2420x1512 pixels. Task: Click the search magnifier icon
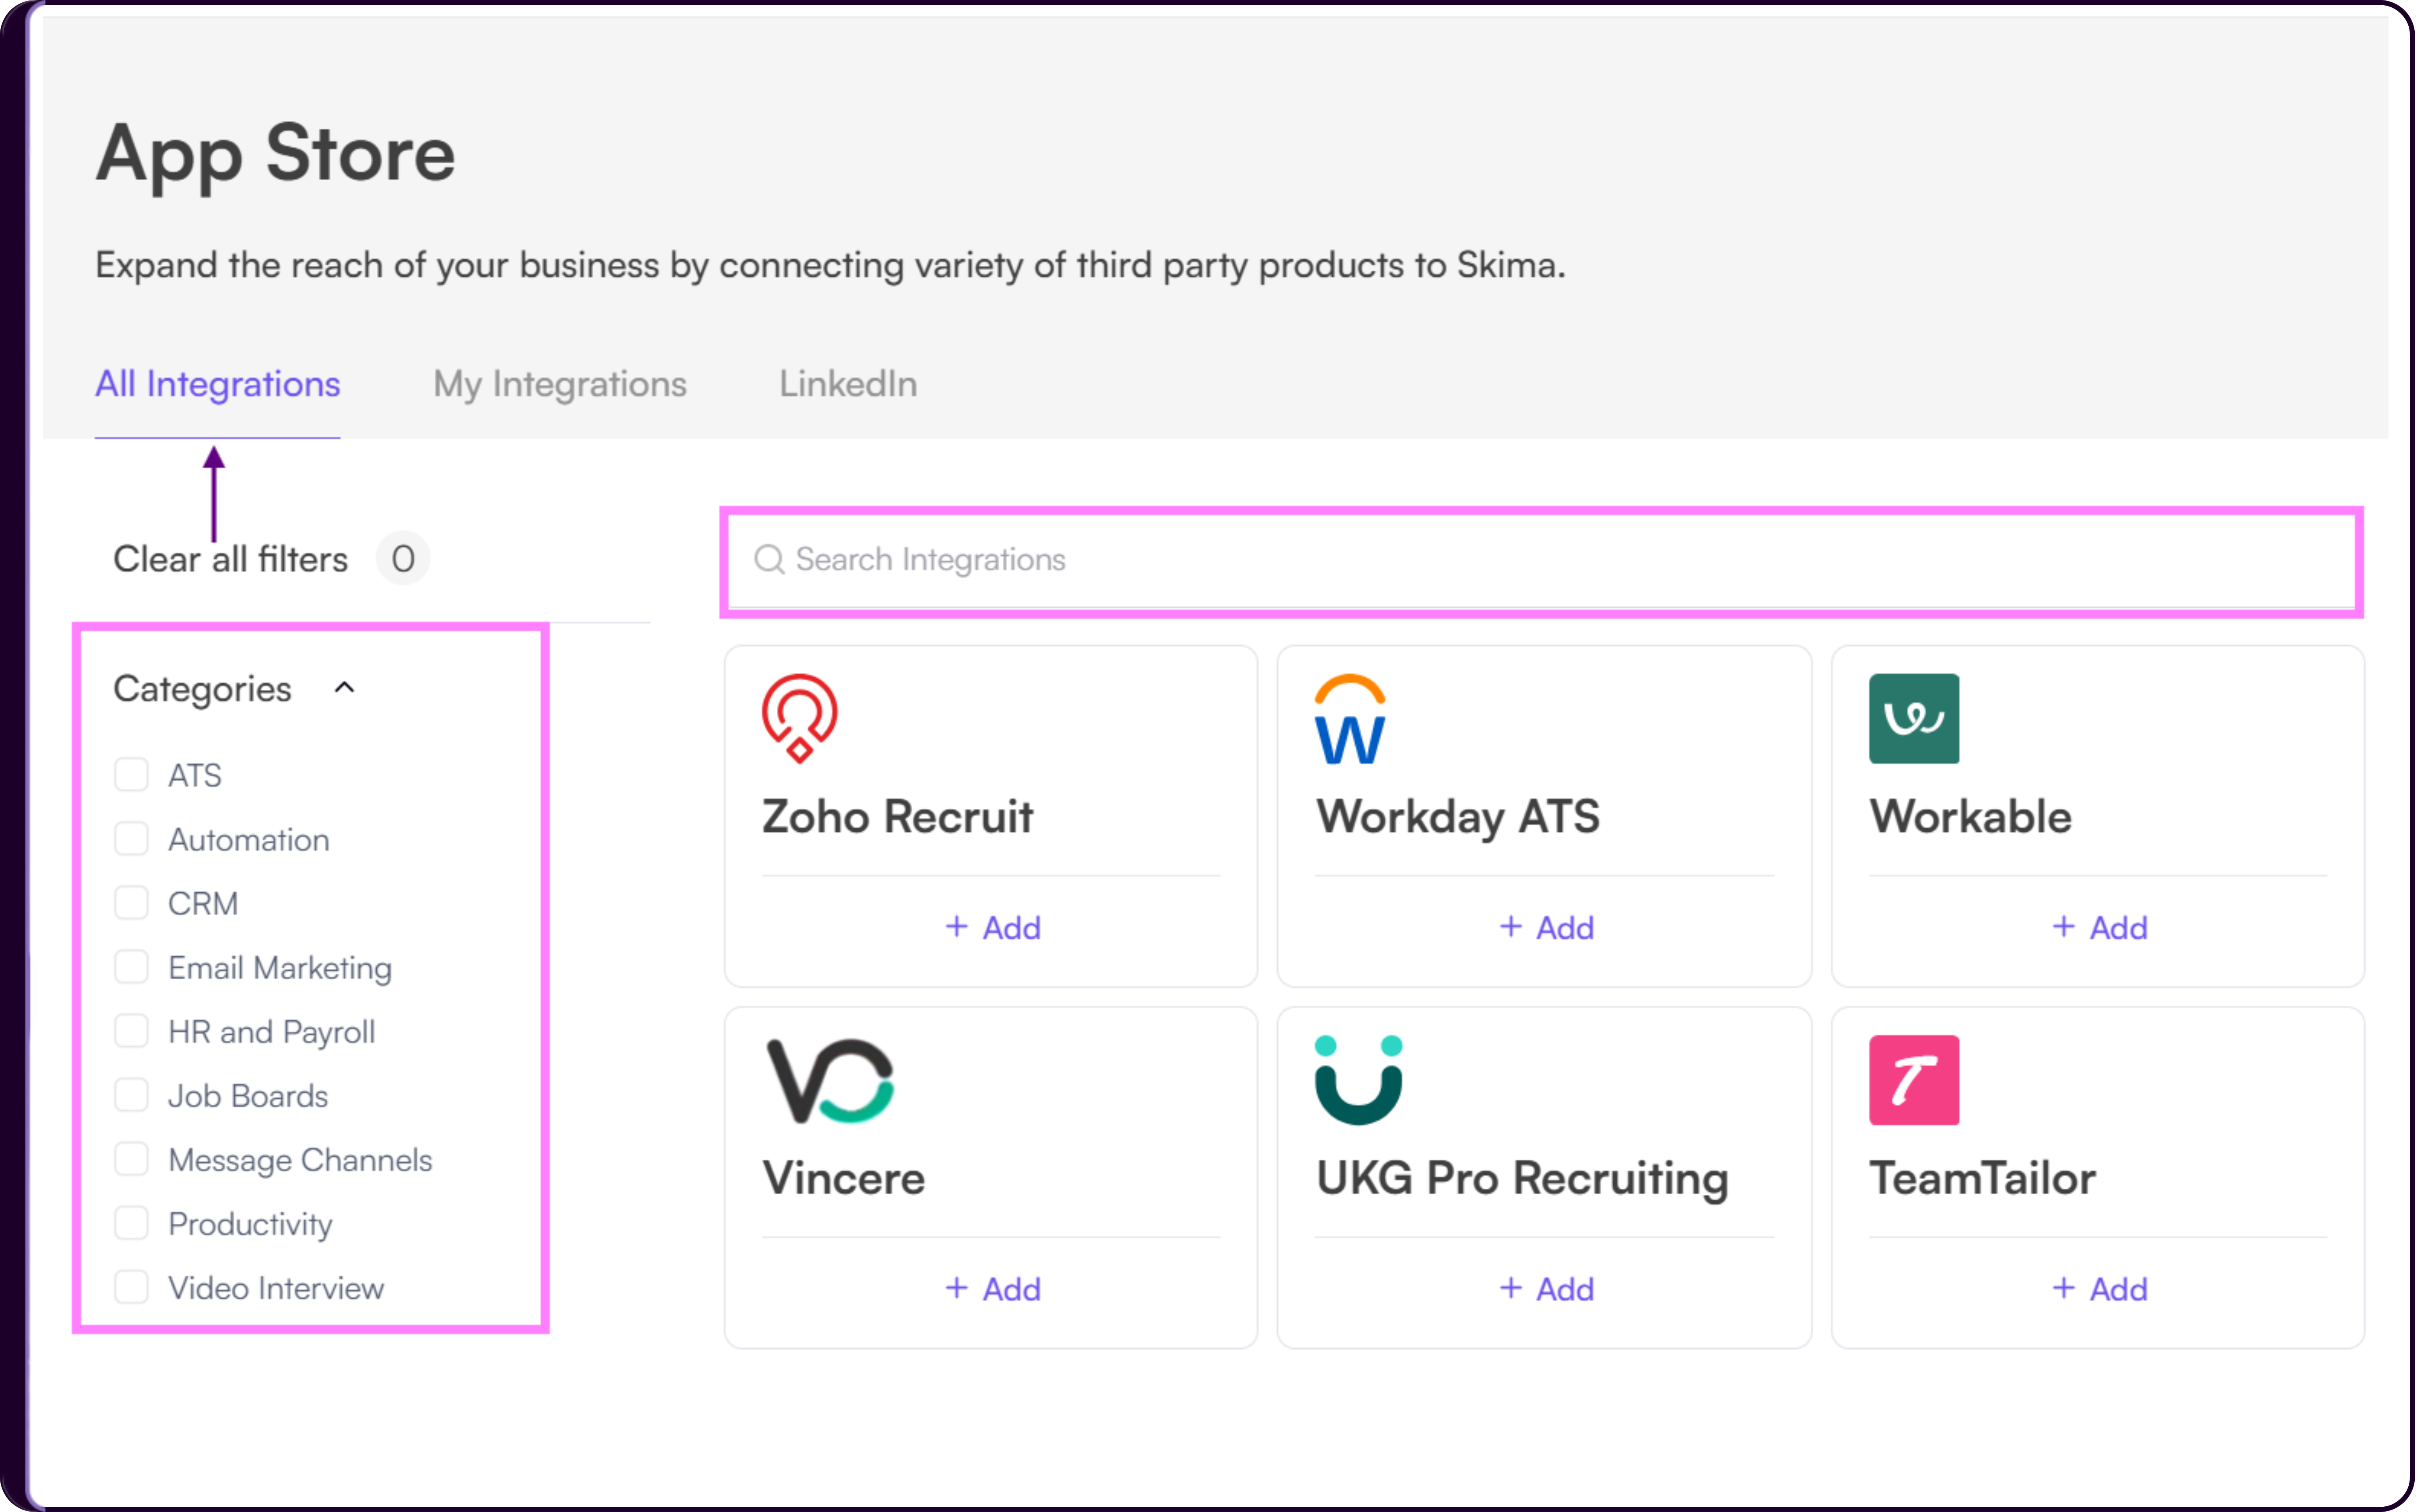(x=769, y=559)
